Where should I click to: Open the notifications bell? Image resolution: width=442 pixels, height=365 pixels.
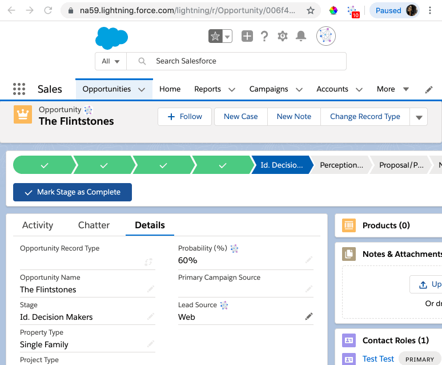click(301, 36)
